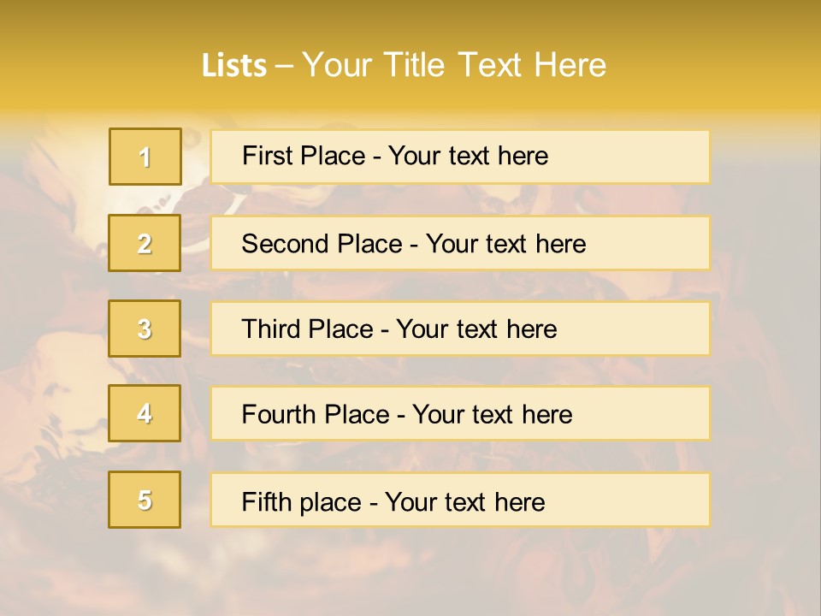Click the words 'First Place'
Viewport: 821px width, 616px height.
pyautogui.click(x=304, y=156)
